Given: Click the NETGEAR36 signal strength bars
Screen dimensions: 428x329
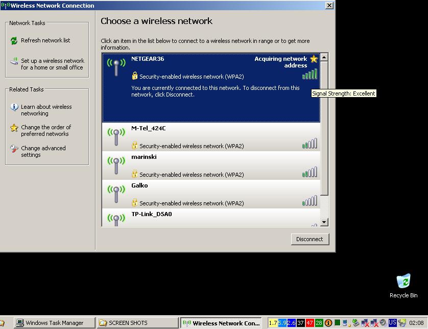Looking at the screenshot, I should pos(310,74).
